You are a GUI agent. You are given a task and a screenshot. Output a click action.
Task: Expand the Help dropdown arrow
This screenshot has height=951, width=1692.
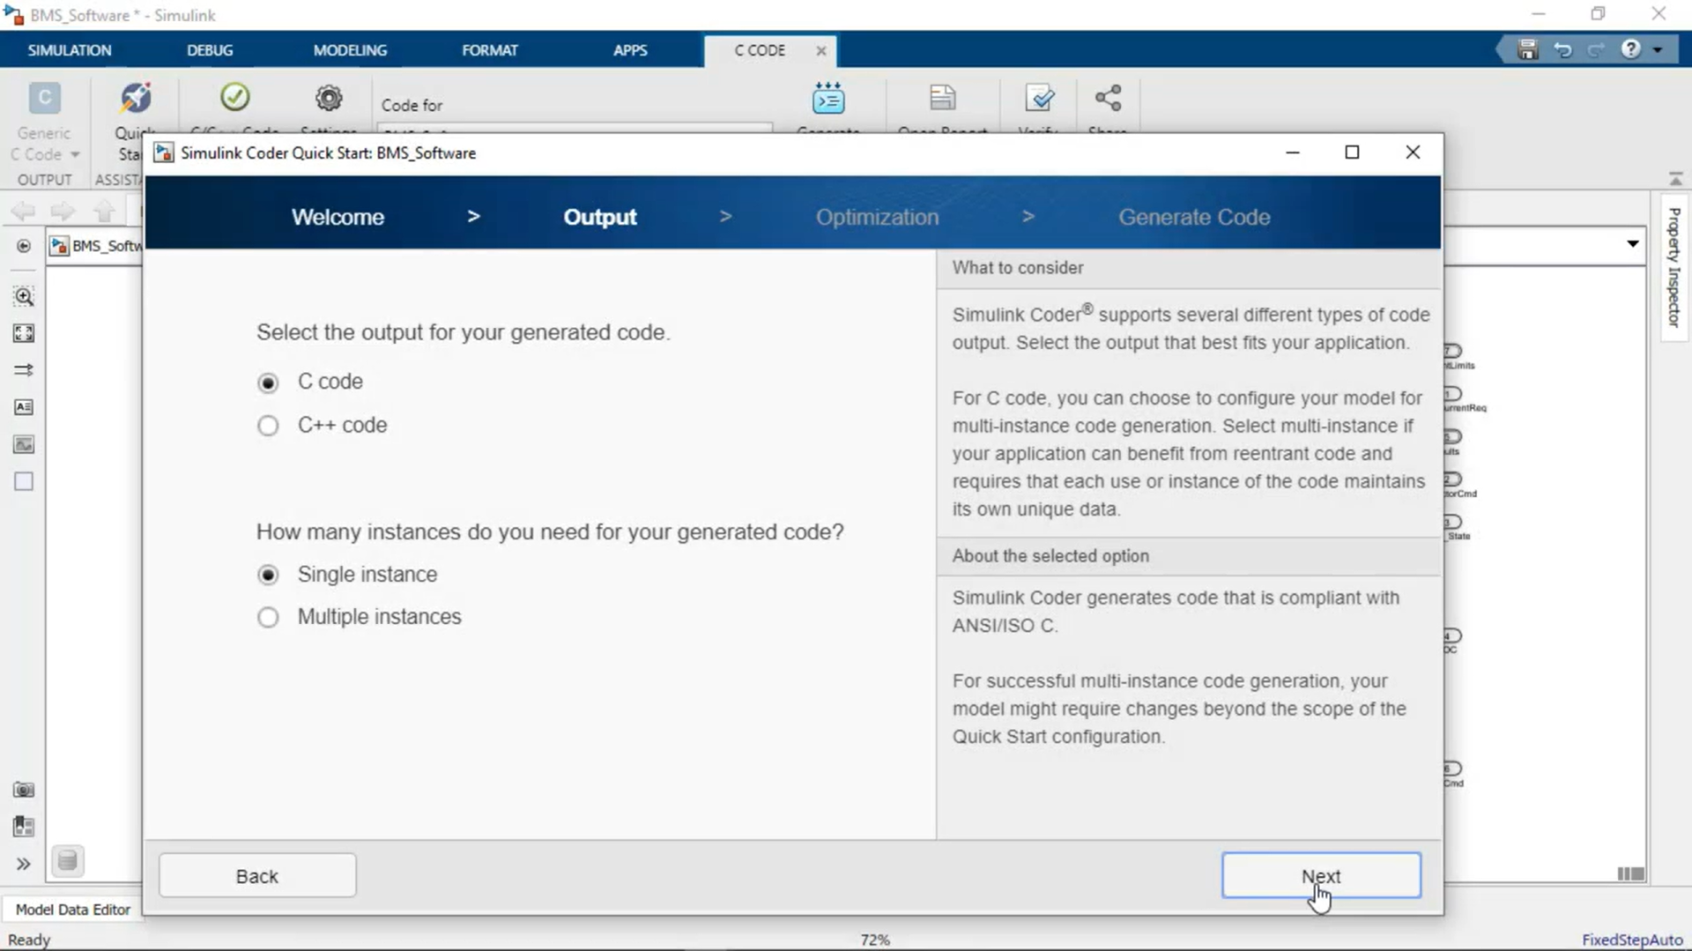tap(1658, 50)
